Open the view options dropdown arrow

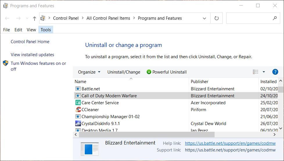coord(264,72)
